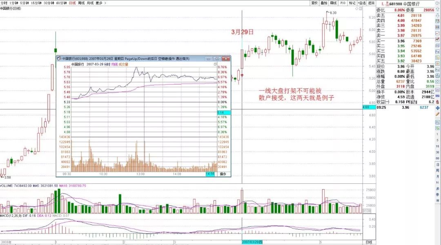Click the sidebar icon below the down arrow
The image size is (441, 245).
click(x=437, y=21)
